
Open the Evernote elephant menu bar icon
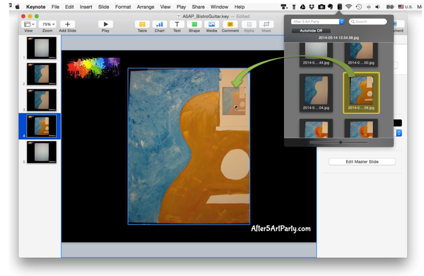(330, 7)
